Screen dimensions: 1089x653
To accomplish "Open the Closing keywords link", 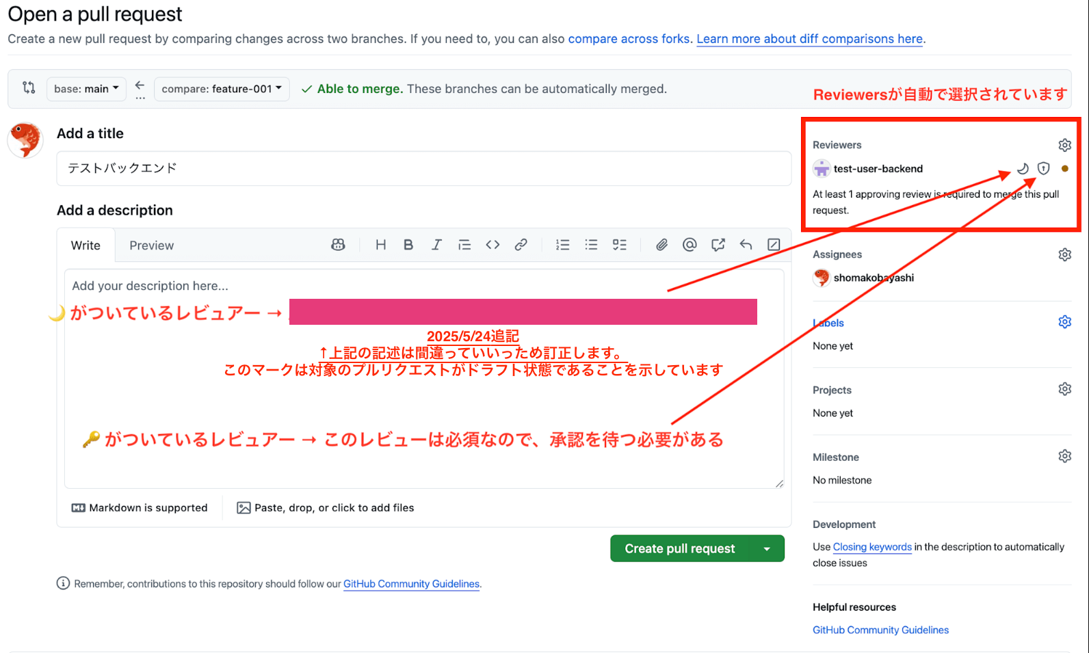I will click(872, 547).
